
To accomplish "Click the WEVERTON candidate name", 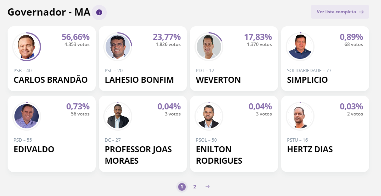I will [218, 80].
